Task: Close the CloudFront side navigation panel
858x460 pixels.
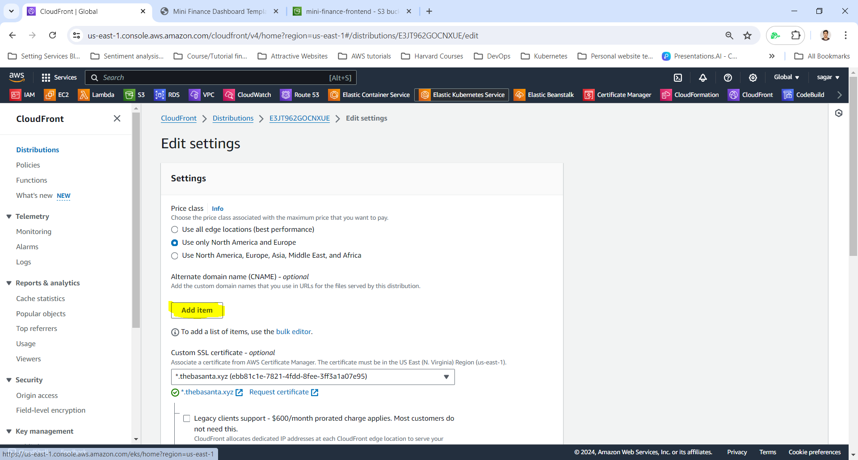Action: coord(117,118)
